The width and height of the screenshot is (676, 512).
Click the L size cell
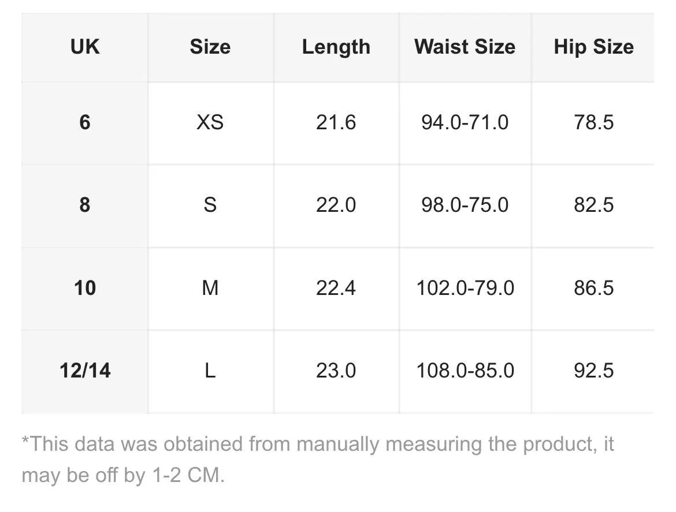pyautogui.click(x=210, y=370)
